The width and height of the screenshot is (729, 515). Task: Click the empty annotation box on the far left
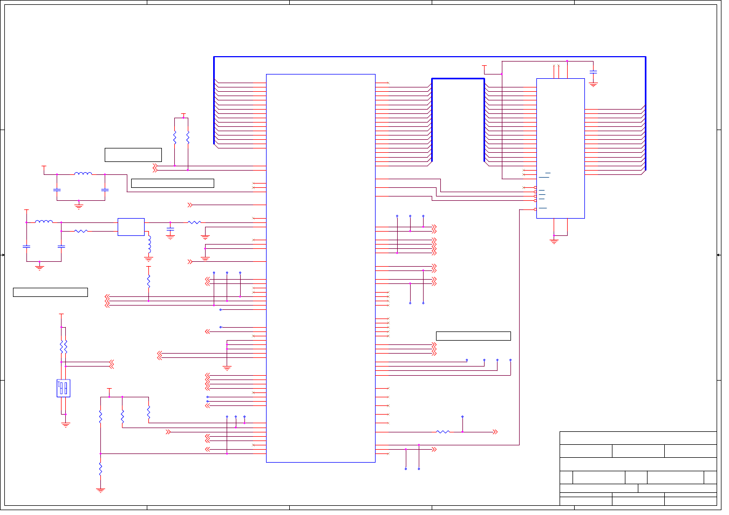[50, 292]
